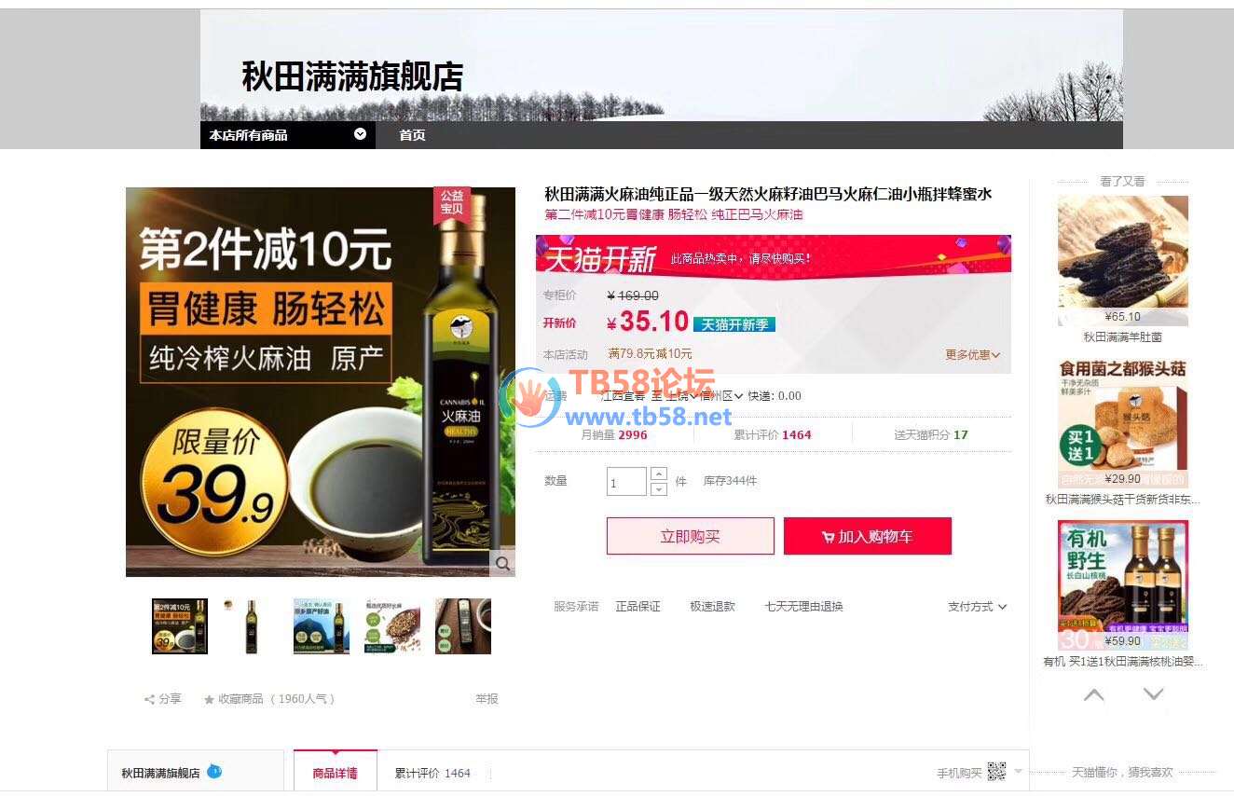The image size is (1234, 796).
Task: Click the quantity input field
Action: coord(626,482)
